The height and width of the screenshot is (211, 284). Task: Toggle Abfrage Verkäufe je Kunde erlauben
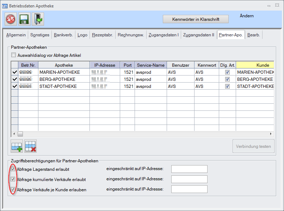[13, 189]
